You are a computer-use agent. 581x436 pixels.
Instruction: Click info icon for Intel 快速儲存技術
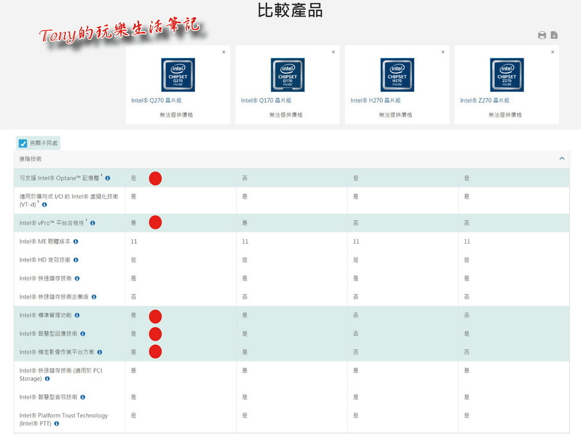click(x=77, y=278)
